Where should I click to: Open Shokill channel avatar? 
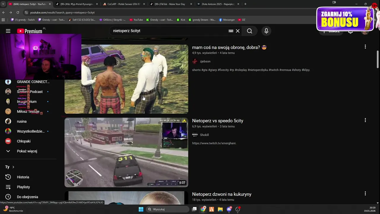pyautogui.click(x=195, y=135)
